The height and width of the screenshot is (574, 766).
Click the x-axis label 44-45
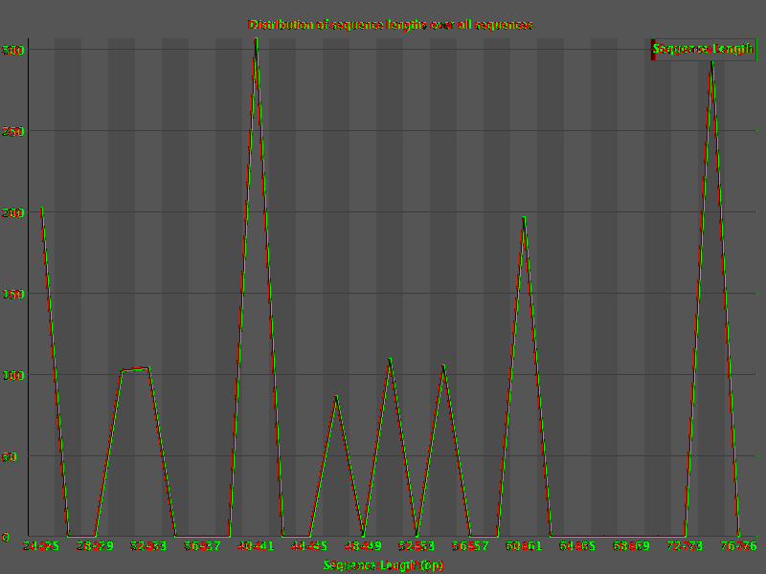click(309, 545)
